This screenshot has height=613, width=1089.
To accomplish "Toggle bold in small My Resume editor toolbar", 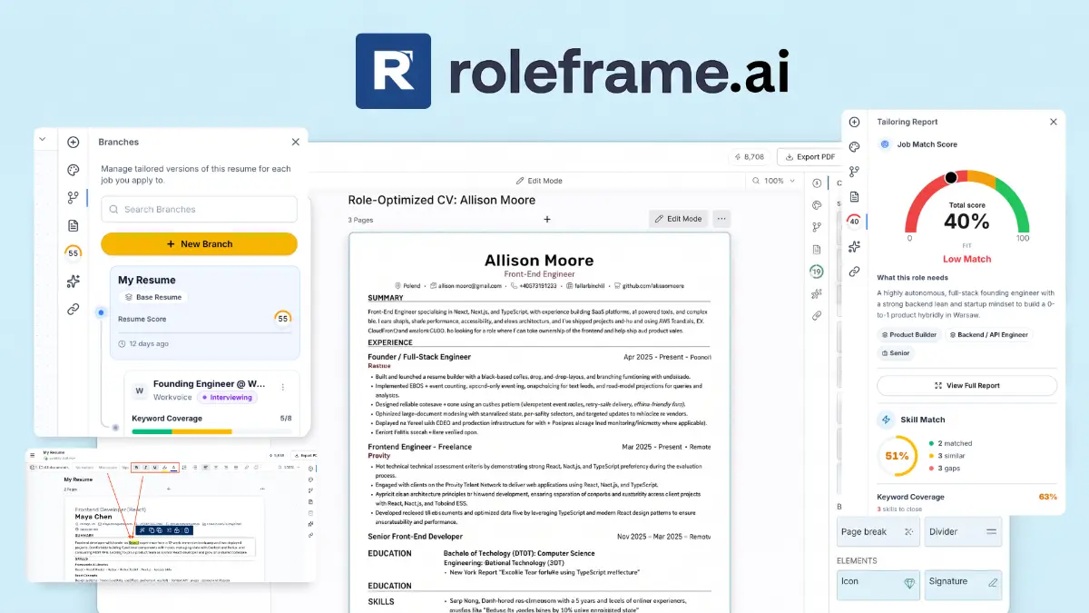I will tap(136, 468).
